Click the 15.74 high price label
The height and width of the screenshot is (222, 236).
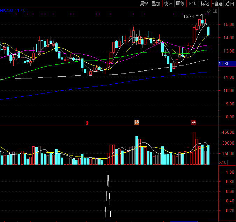(189, 16)
